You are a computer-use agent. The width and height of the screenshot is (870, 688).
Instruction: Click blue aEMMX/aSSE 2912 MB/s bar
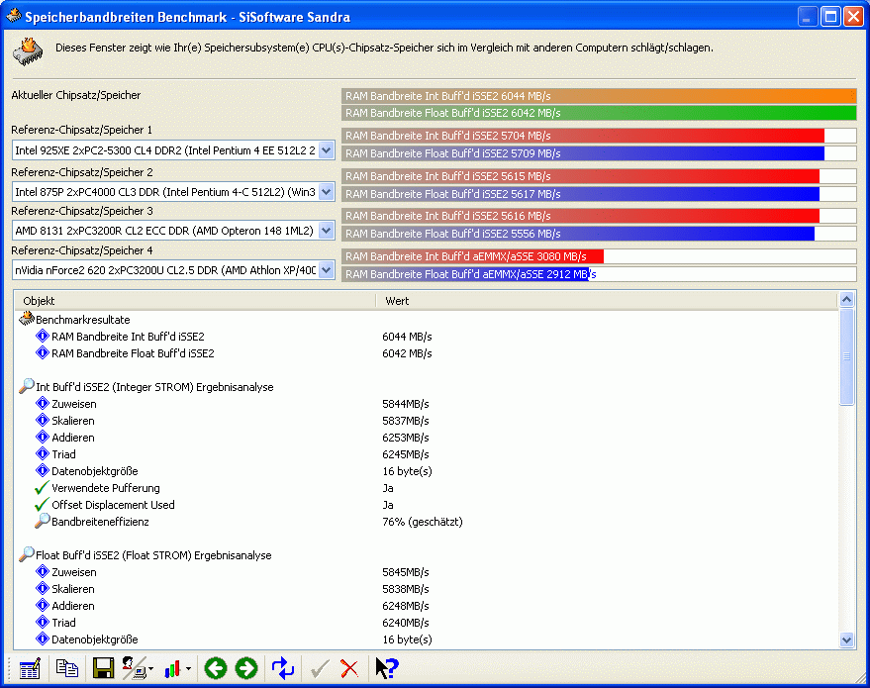pos(466,274)
